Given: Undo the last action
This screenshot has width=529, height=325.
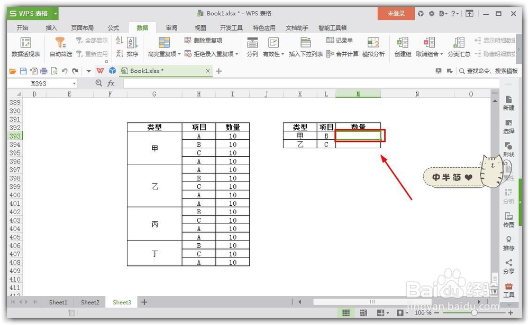Looking at the screenshot, I should (65, 71).
